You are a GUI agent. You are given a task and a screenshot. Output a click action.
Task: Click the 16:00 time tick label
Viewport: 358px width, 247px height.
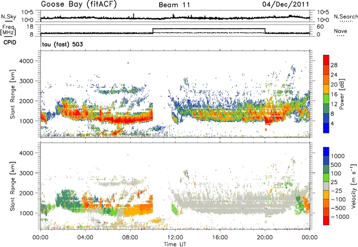[220, 238]
